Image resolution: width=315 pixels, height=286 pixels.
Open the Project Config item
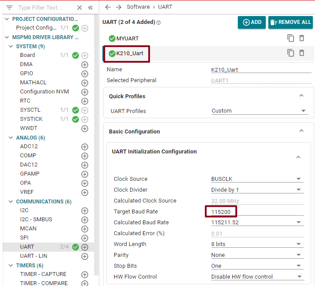point(36,28)
